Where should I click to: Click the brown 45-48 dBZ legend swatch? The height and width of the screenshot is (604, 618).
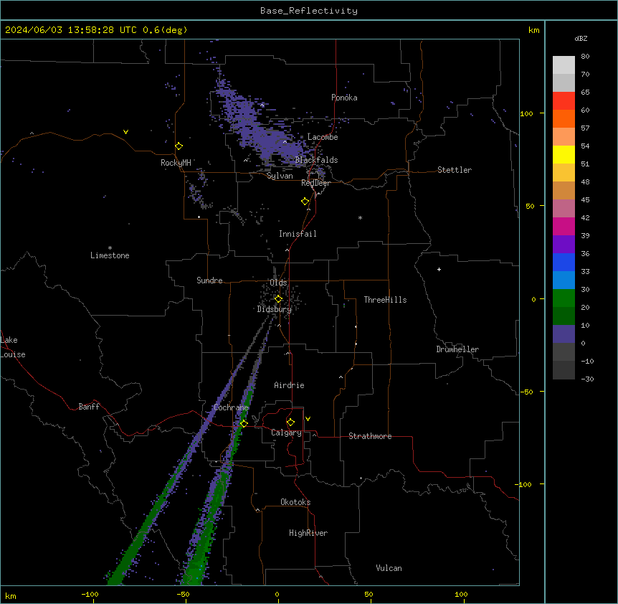click(x=564, y=190)
